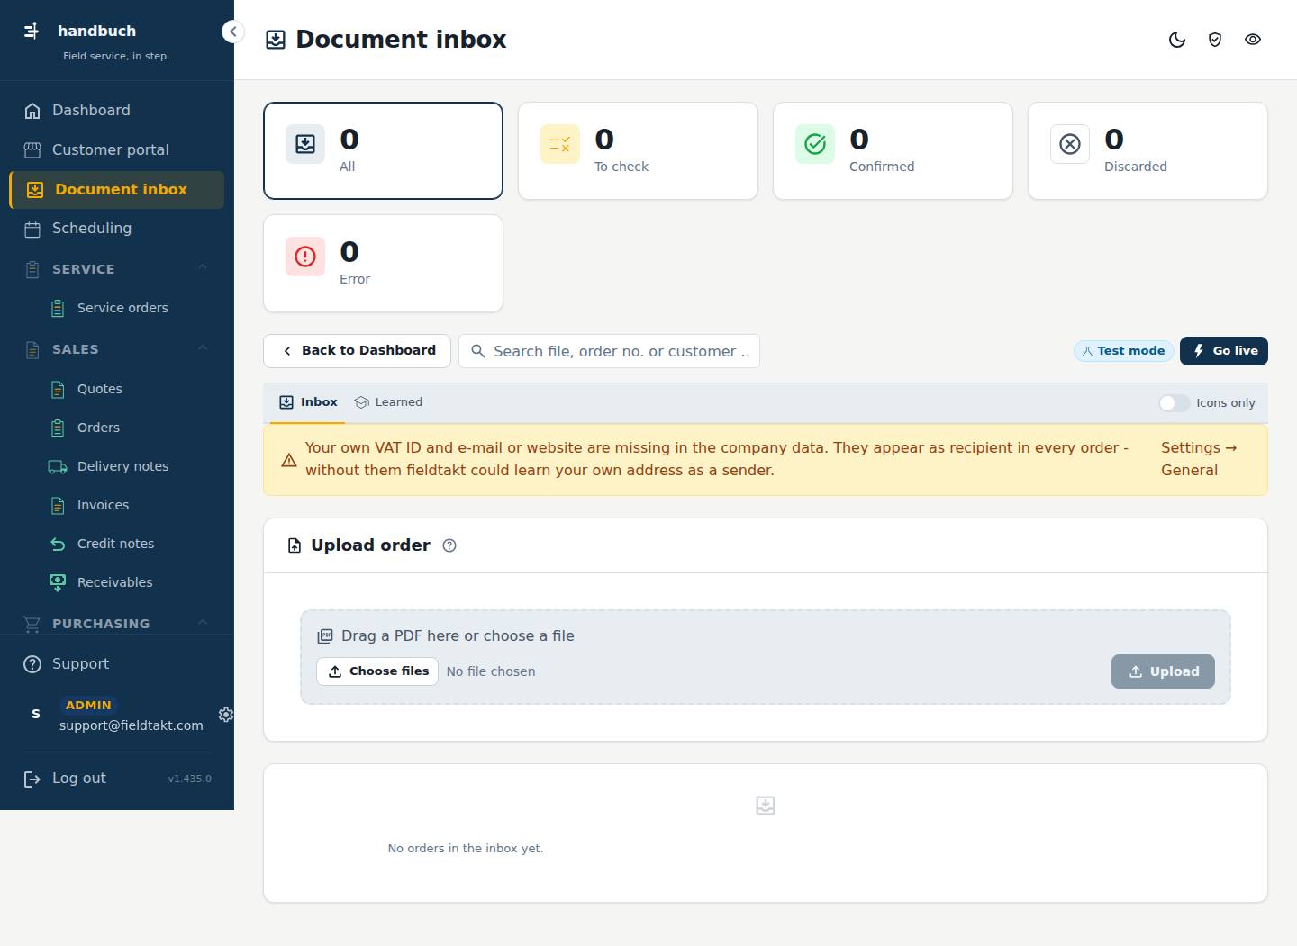Click the warning triangle icon in banner
Screen dimensions: 1297x946
point(289,460)
